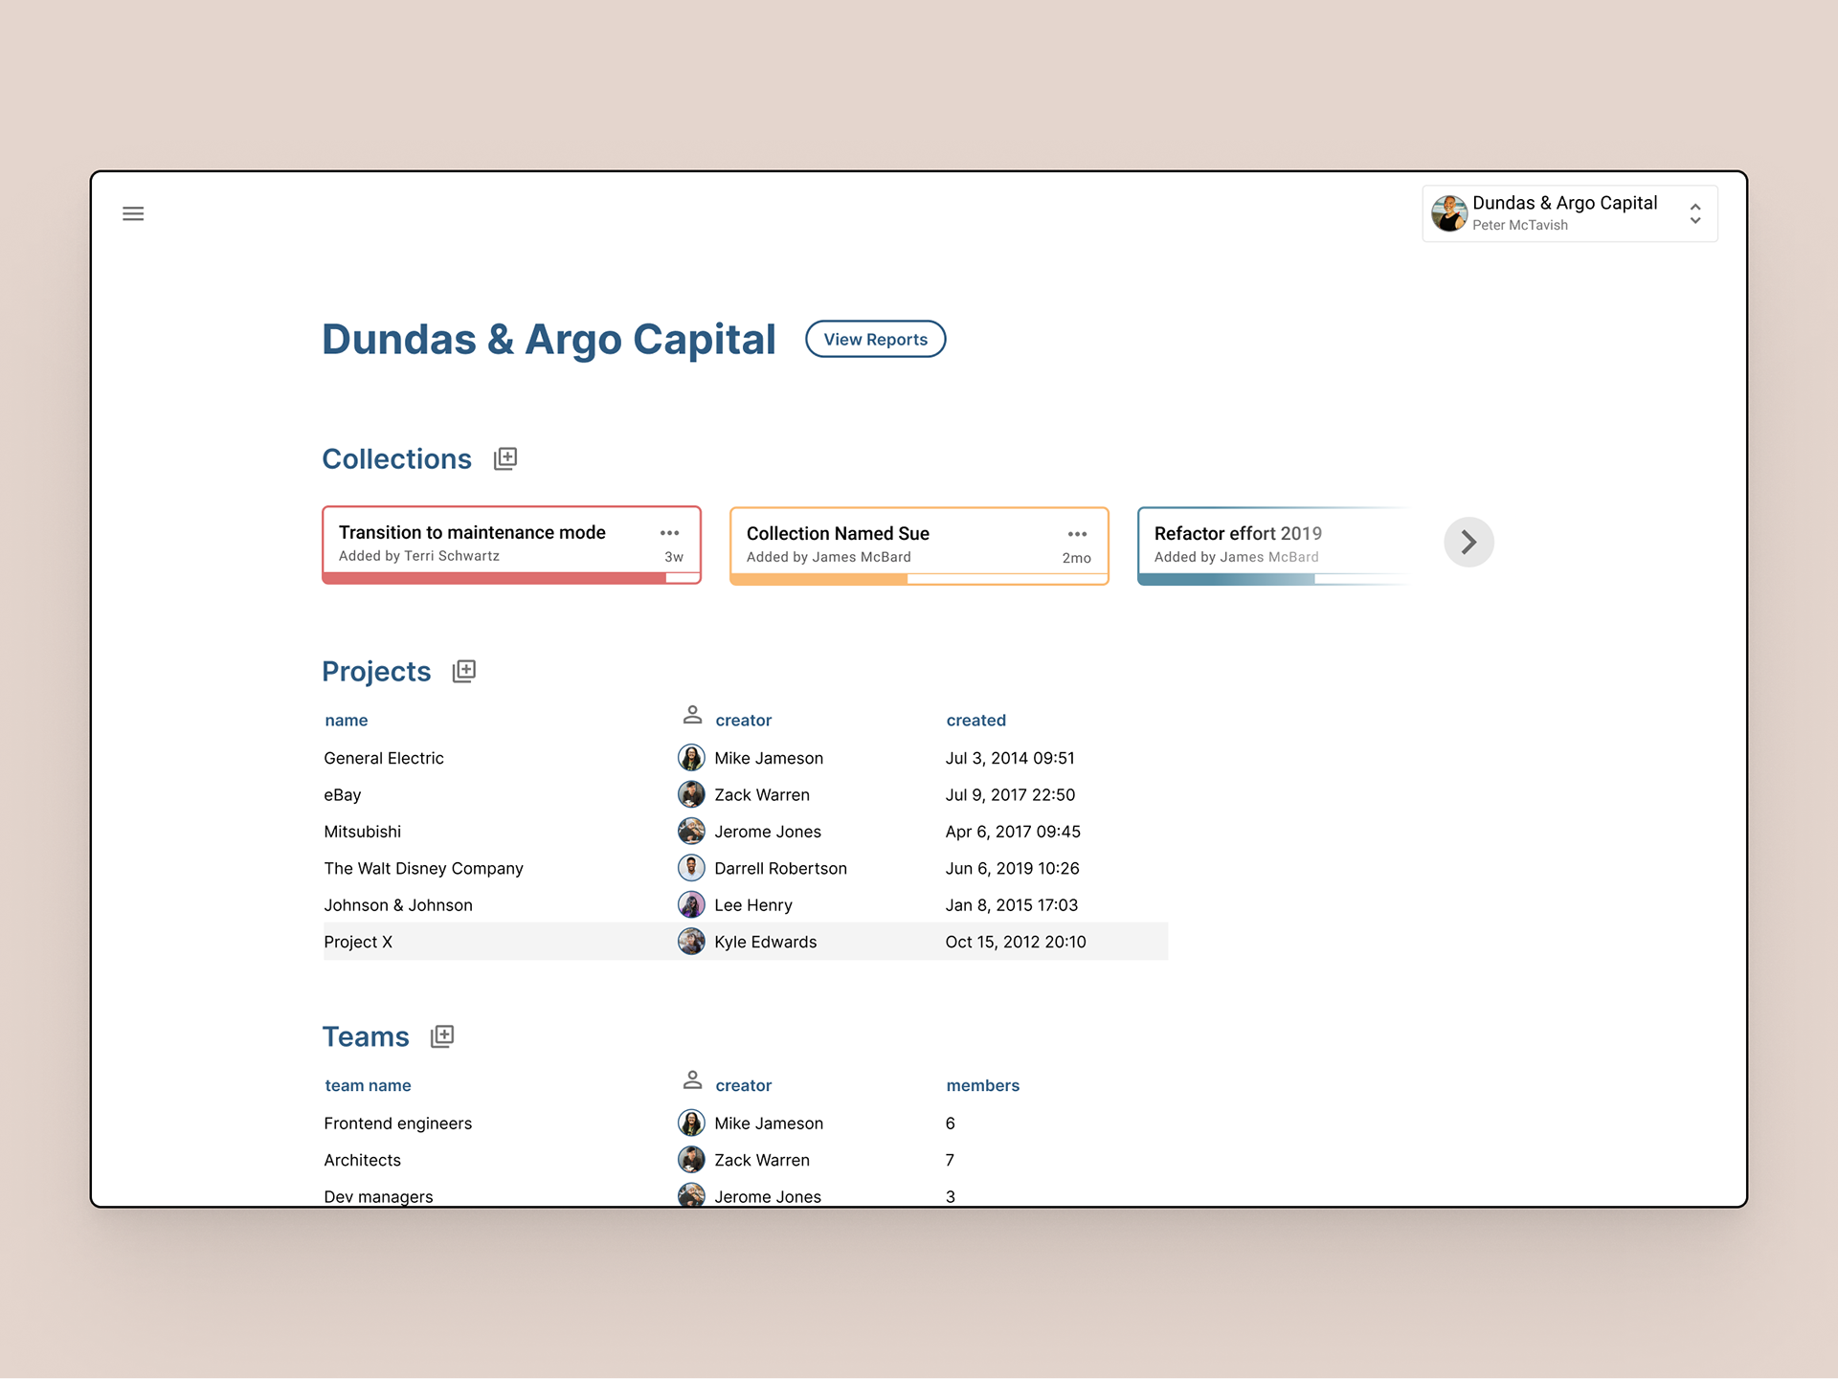The width and height of the screenshot is (1838, 1379).
Task: Open the Frontend engineers team
Action: [x=398, y=1123]
